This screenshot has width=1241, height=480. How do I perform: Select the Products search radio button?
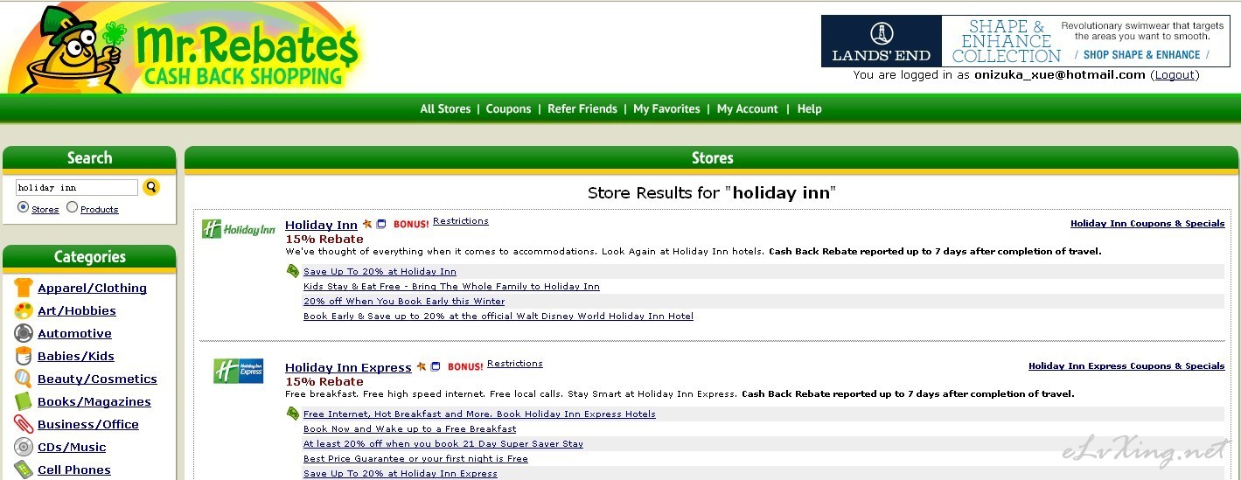tap(72, 207)
